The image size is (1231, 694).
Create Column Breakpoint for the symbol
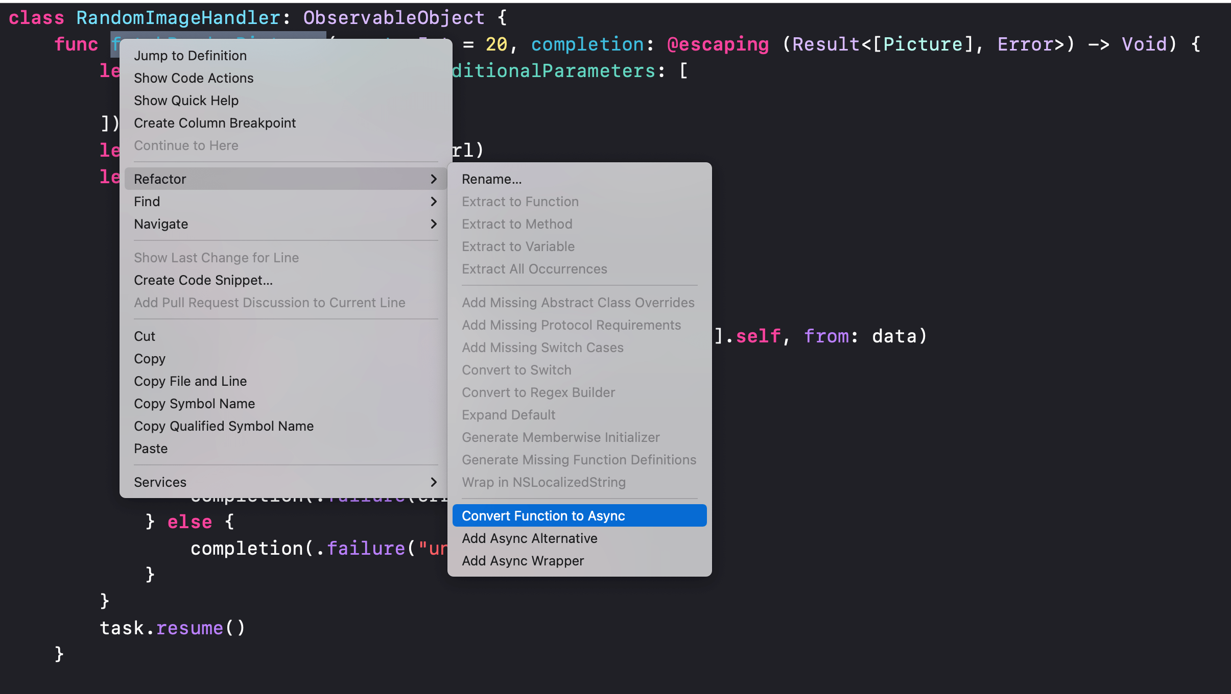(x=215, y=122)
